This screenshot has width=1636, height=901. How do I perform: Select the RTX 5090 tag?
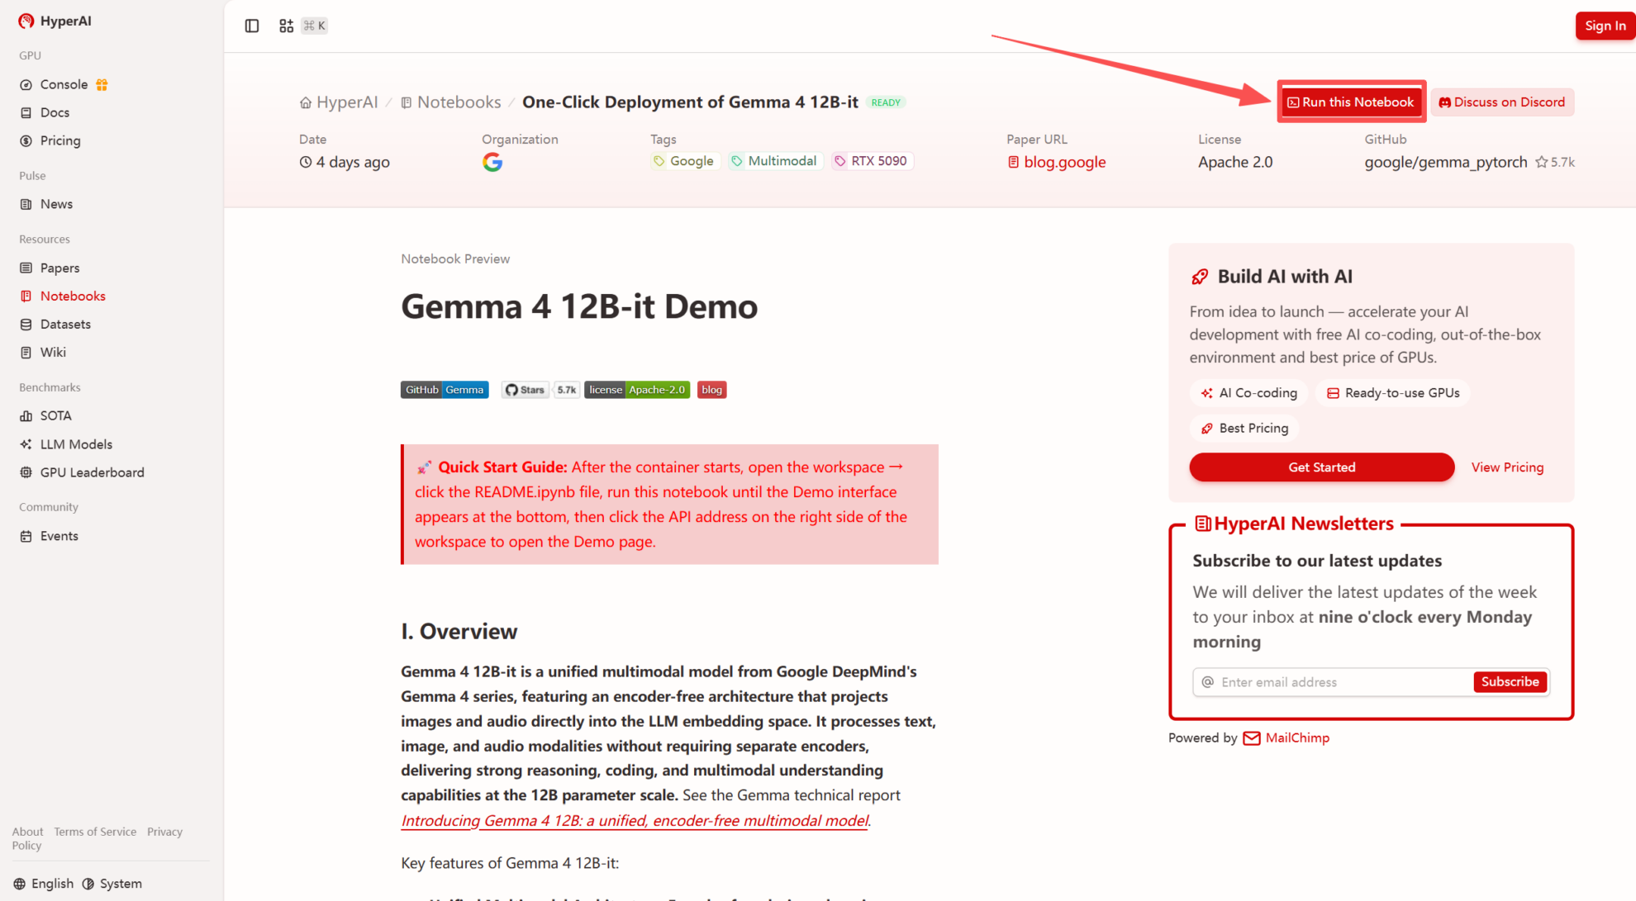click(871, 161)
